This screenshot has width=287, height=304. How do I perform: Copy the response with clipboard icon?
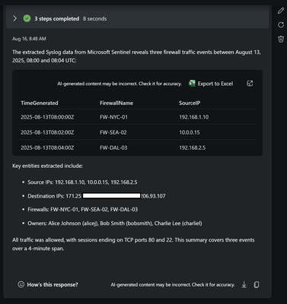pos(257,284)
